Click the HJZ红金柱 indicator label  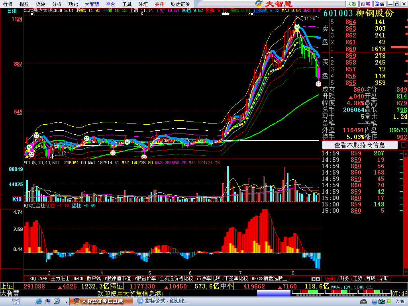coord(34,206)
